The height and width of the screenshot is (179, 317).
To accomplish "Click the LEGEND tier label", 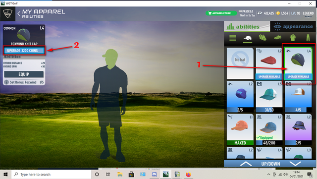I will pos(308,13).
